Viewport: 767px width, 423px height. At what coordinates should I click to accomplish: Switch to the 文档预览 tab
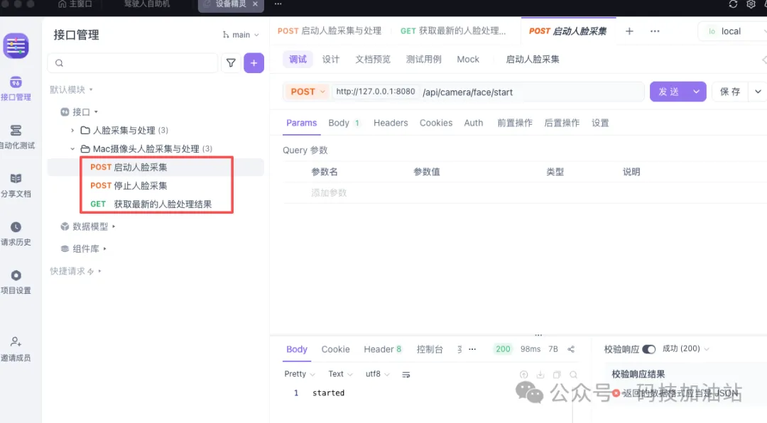373,59
